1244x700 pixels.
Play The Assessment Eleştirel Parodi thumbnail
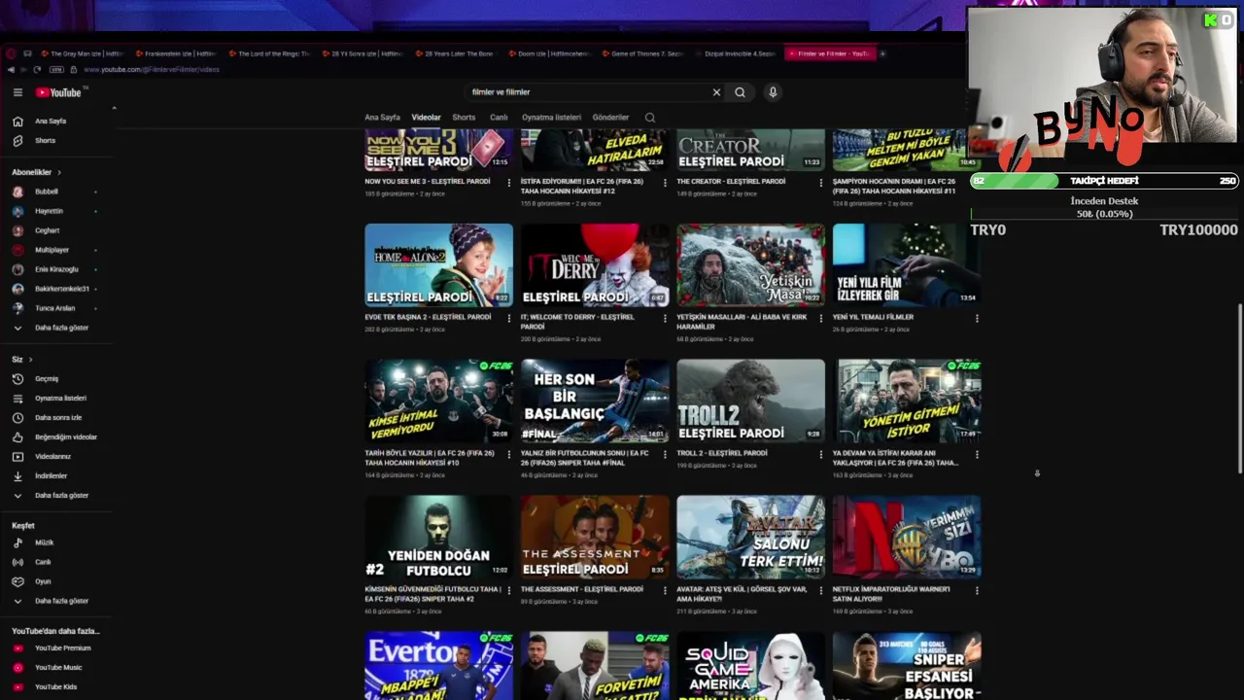pyautogui.click(x=595, y=537)
